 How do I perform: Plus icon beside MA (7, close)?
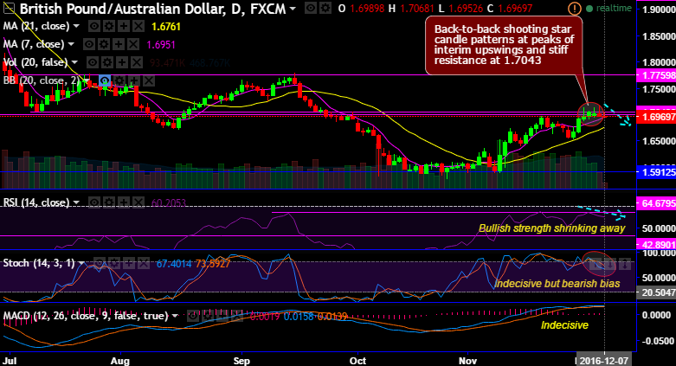(118, 44)
